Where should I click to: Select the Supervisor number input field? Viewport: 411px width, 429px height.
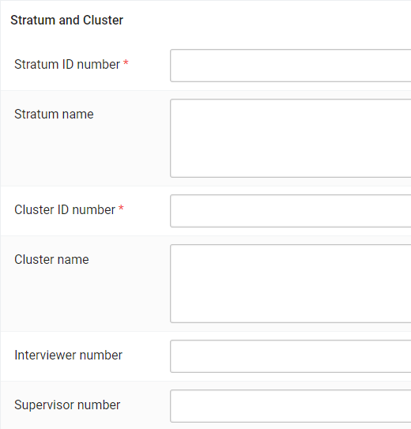(x=291, y=406)
